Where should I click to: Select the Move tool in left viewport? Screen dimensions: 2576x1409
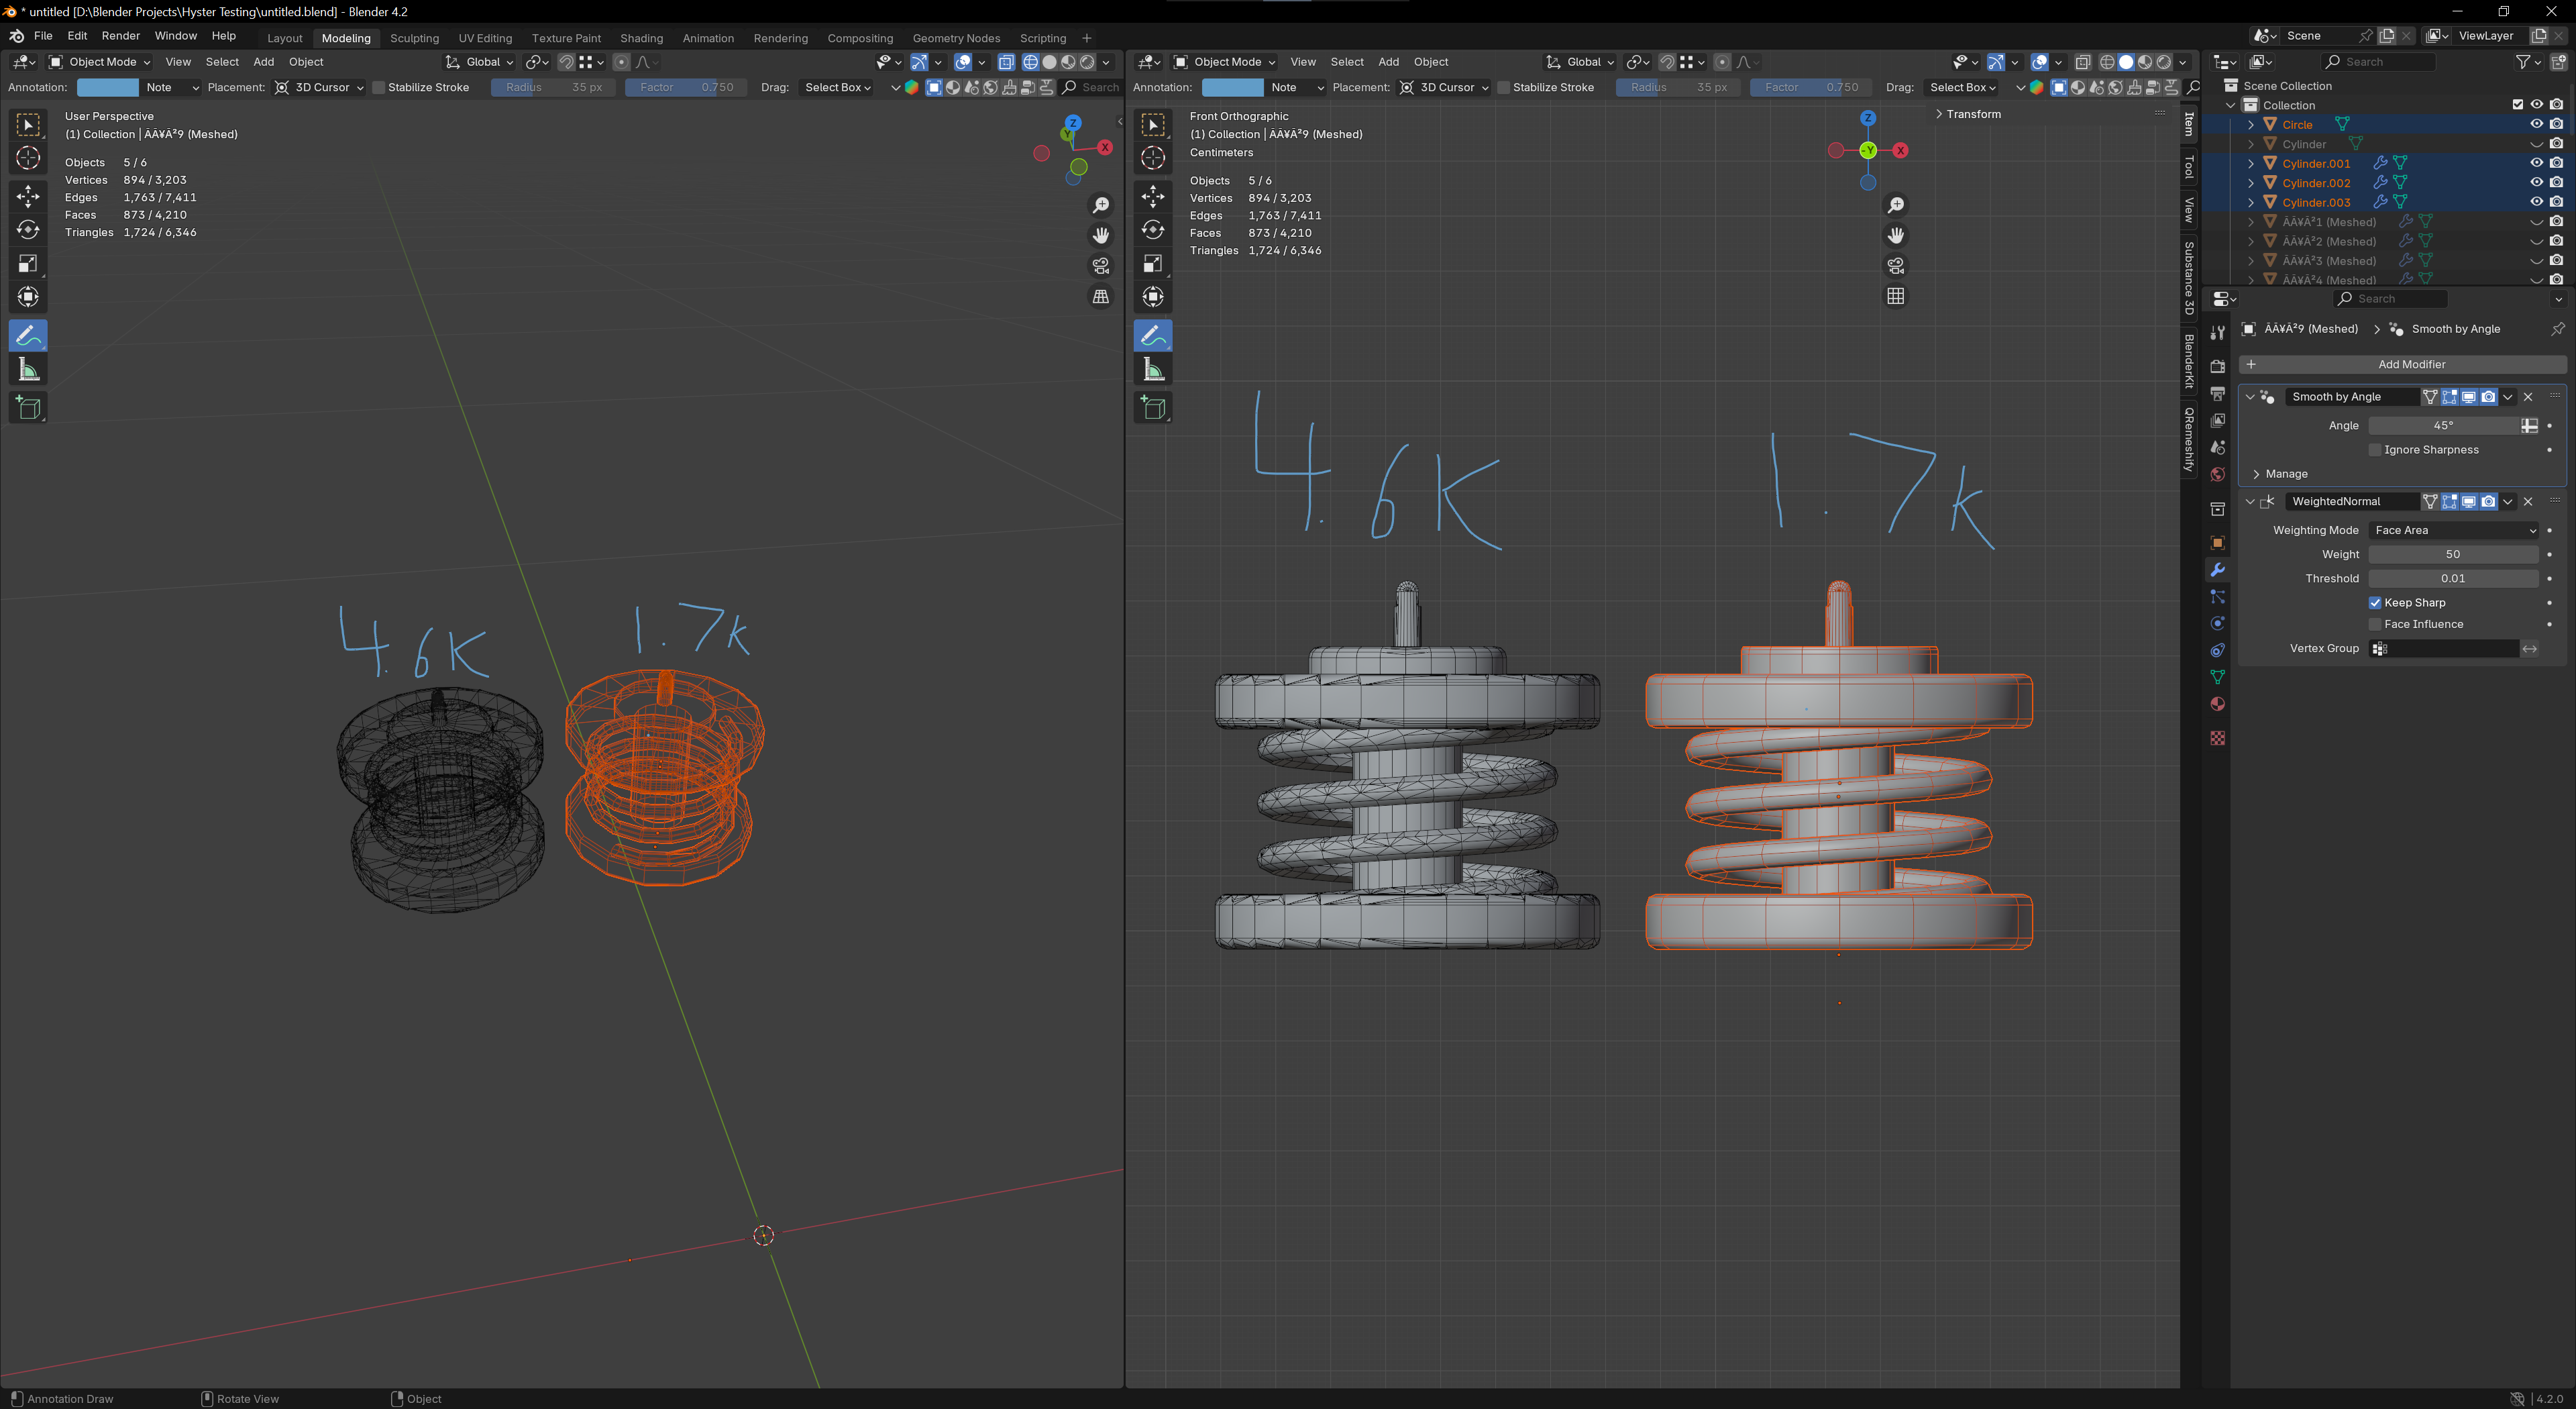(x=28, y=196)
